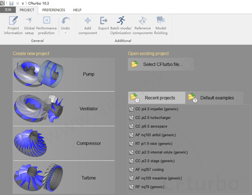Open CC pi3.0 stage (generic) project
This screenshot has width=252, height=195.
pyautogui.click(x=155, y=161)
